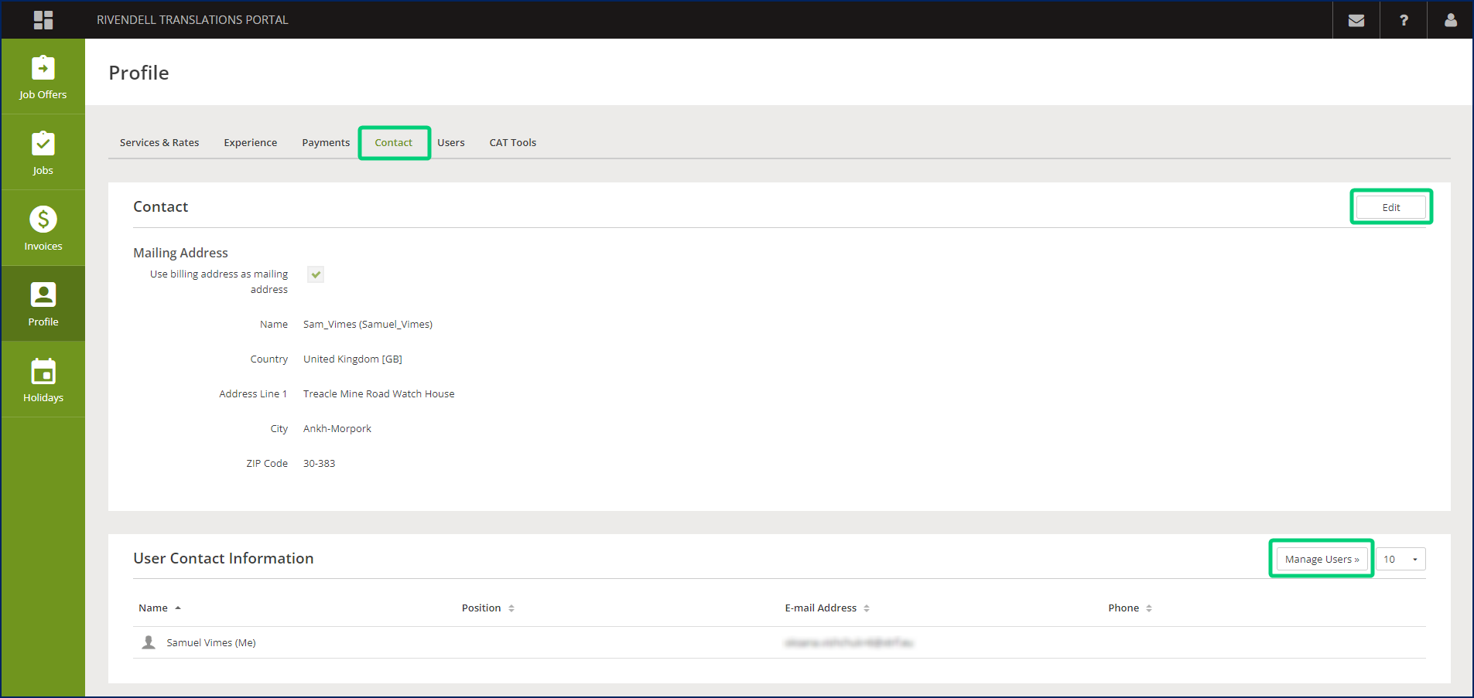Click User Contact Information heading
The height and width of the screenshot is (698, 1474).
(224, 558)
